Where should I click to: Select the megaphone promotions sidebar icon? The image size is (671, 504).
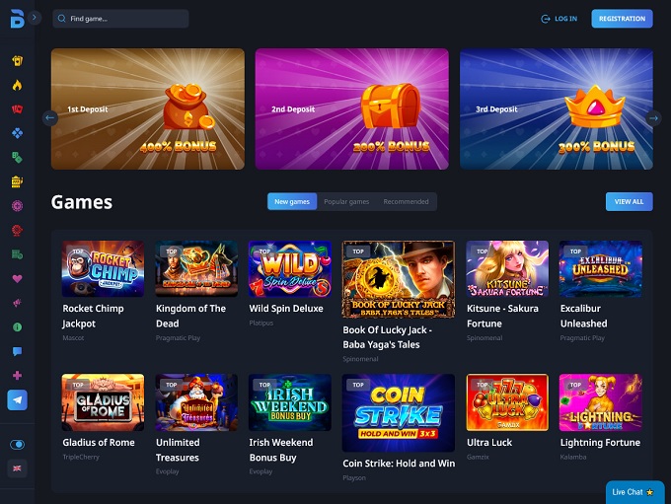tap(17, 303)
